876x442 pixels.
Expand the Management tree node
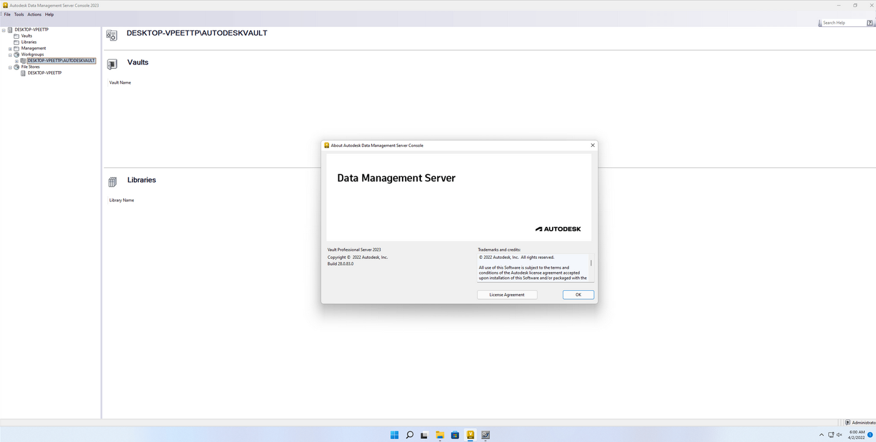click(x=10, y=49)
